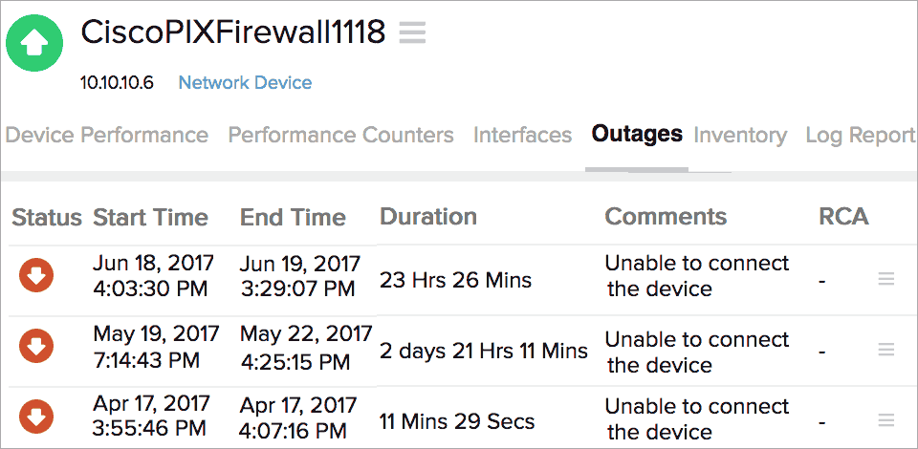The width and height of the screenshot is (918, 449).
Task: Click the End Time column header
Action: point(293,218)
